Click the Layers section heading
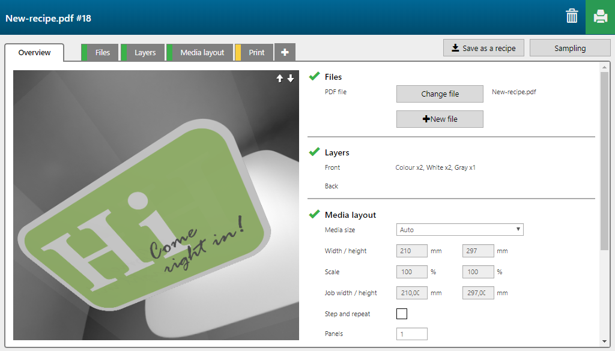615x351 pixels. [x=337, y=152]
